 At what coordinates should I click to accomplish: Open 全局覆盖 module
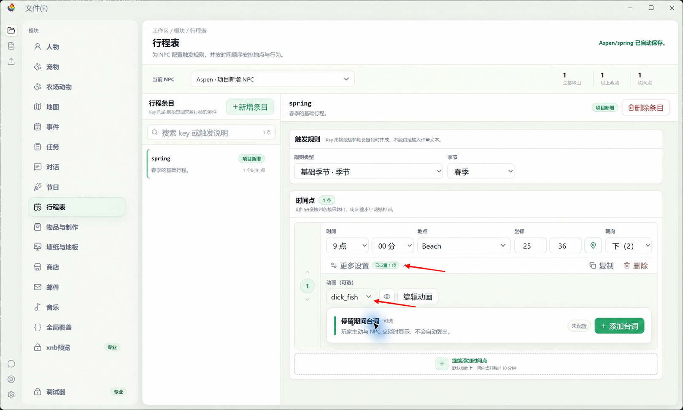[x=77, y=327]
